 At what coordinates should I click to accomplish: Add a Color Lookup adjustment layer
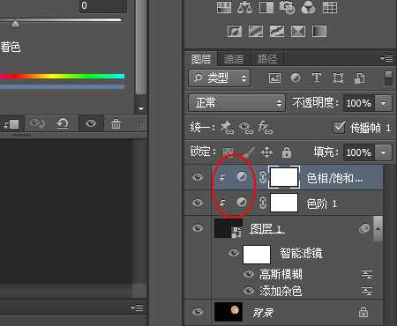[330, 7]
